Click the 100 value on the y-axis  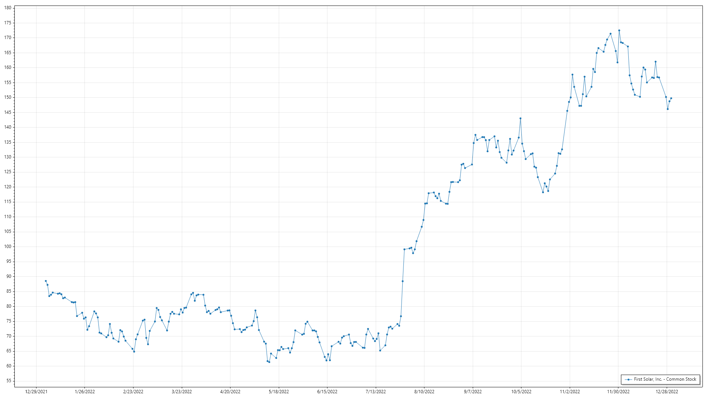(8, 247)
